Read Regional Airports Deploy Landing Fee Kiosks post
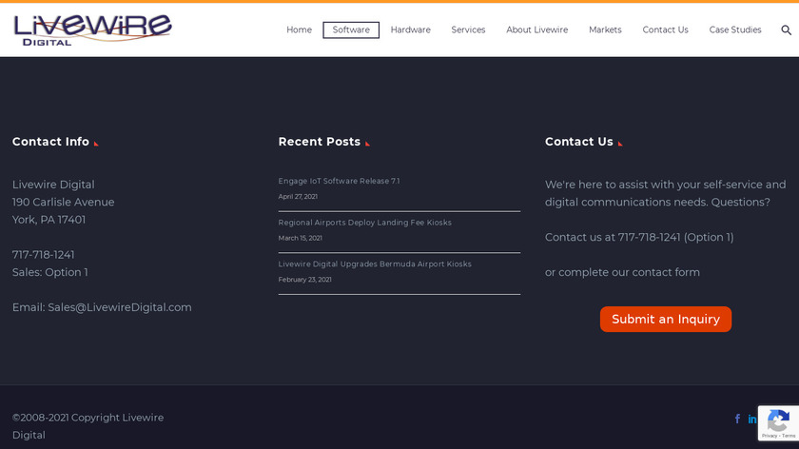The image size is (799, 449). pos(365,223)
